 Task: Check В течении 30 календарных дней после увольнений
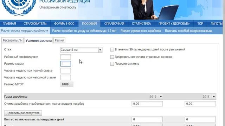112,50
